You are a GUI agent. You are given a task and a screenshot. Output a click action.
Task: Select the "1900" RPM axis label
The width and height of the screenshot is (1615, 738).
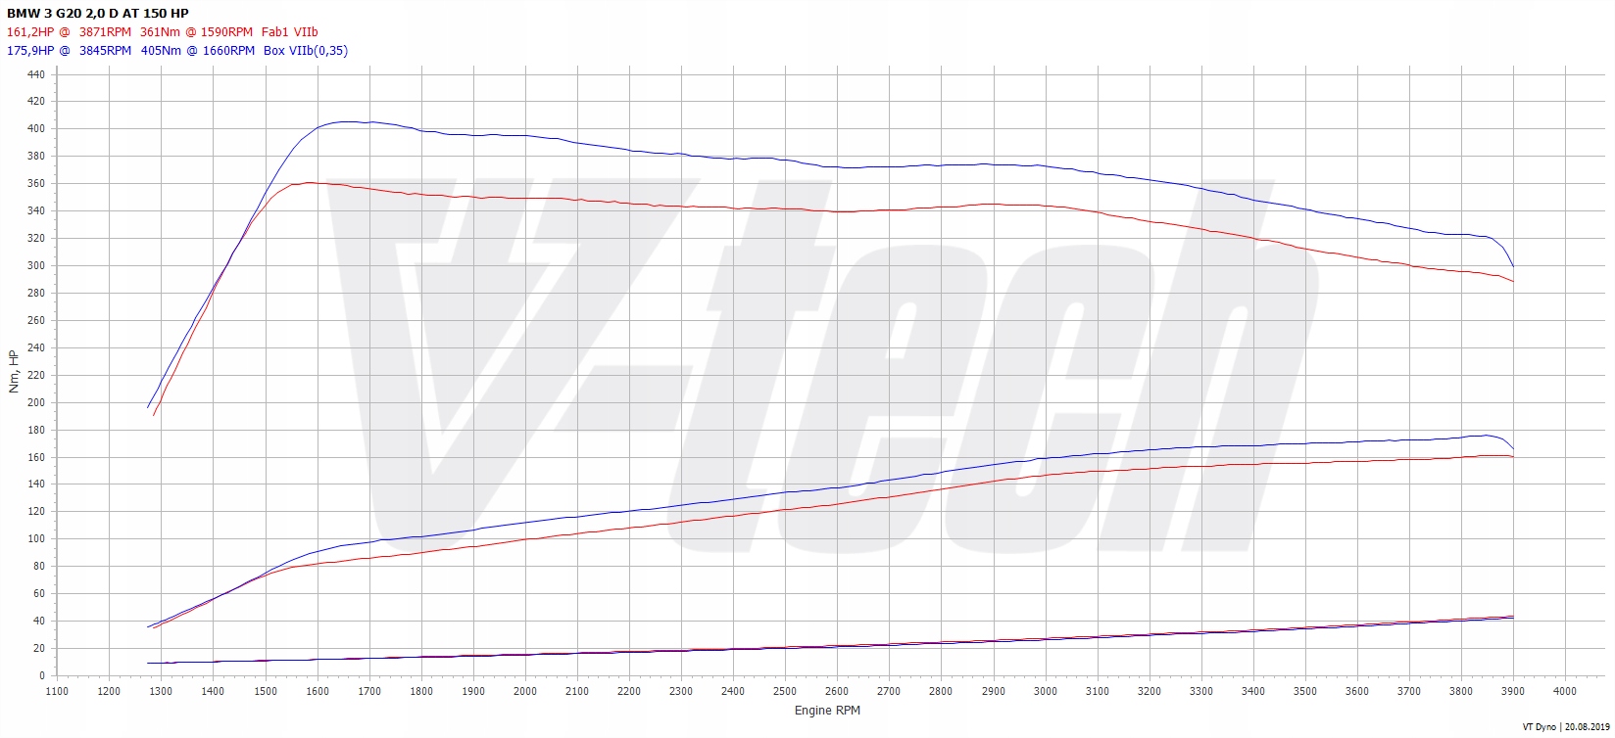click(473, 692)
